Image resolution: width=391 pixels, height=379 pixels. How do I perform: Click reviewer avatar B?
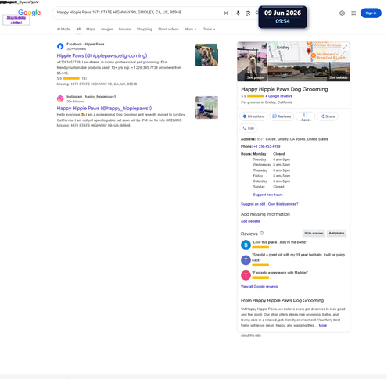pyautogui.click(x=246, y=245)
